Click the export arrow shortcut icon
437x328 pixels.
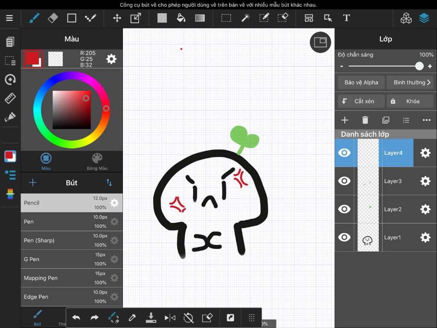(x=230, y=318)
